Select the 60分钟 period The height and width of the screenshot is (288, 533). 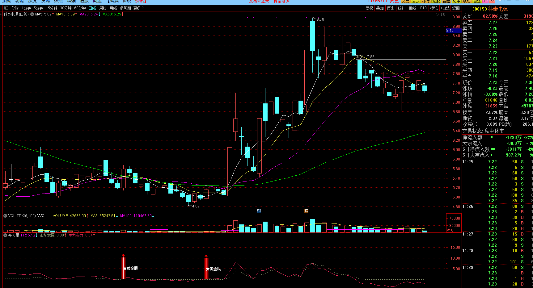tap(80, 8)
